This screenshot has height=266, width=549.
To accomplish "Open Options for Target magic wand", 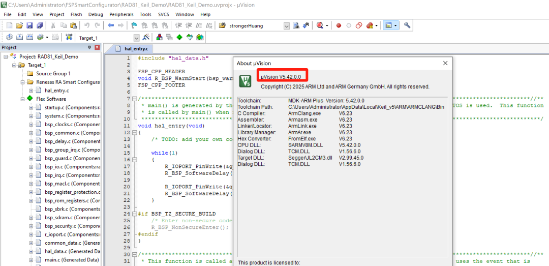I will pos(146,37).
